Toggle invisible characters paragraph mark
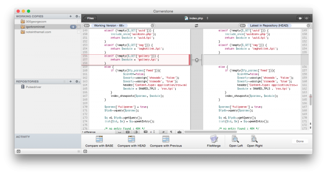327x175 pixels. tap(171, 132)
